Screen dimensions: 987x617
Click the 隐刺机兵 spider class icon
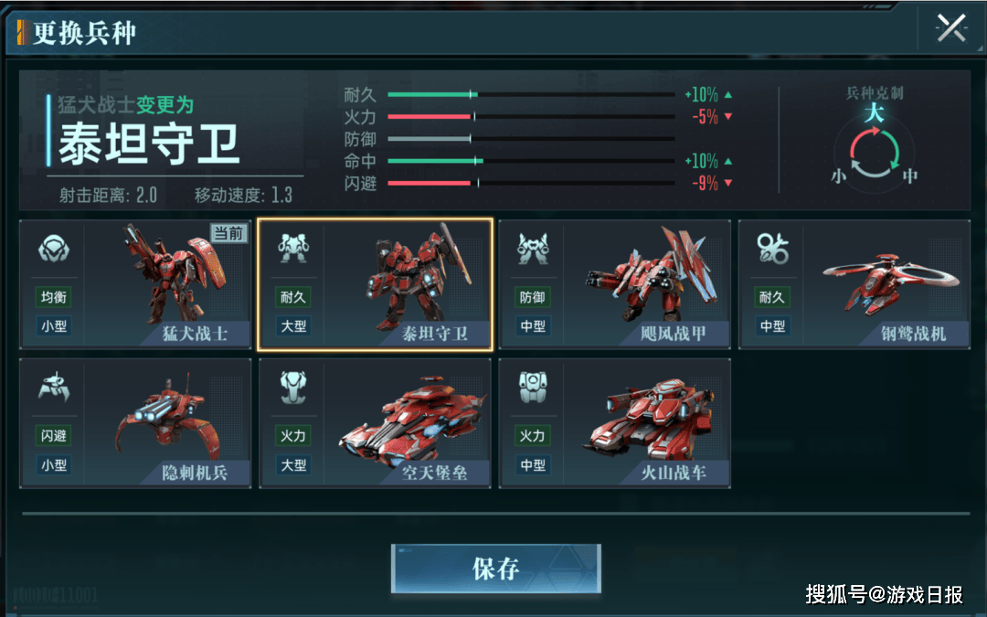pos(54,387)
